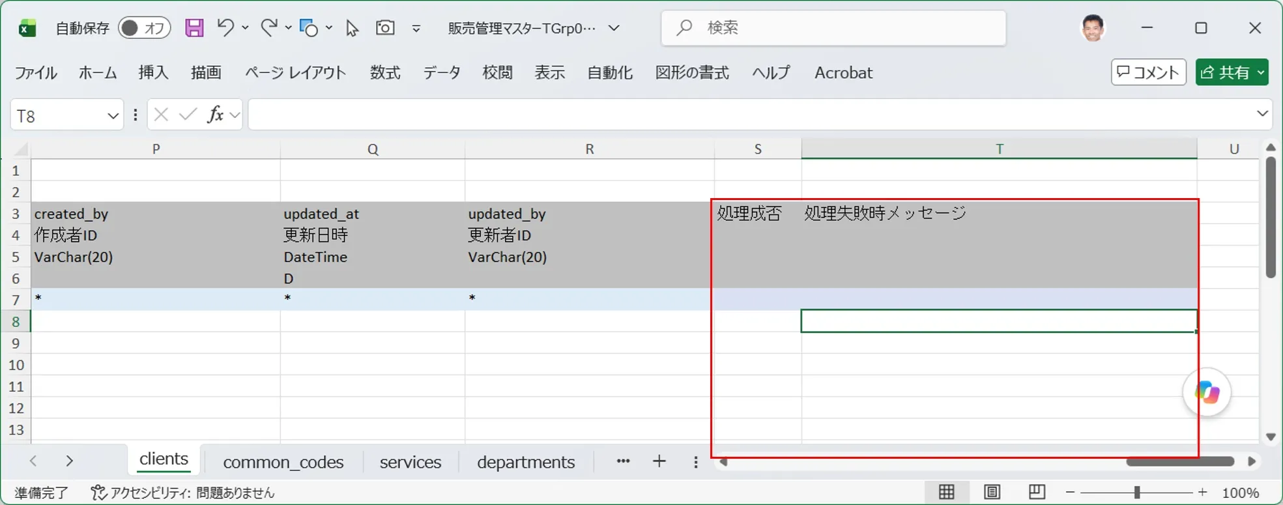Open the file name dropdown chevron
The height and width of the screenshot is (505, 1283).
pyautogui.click(x=614, y=28)
